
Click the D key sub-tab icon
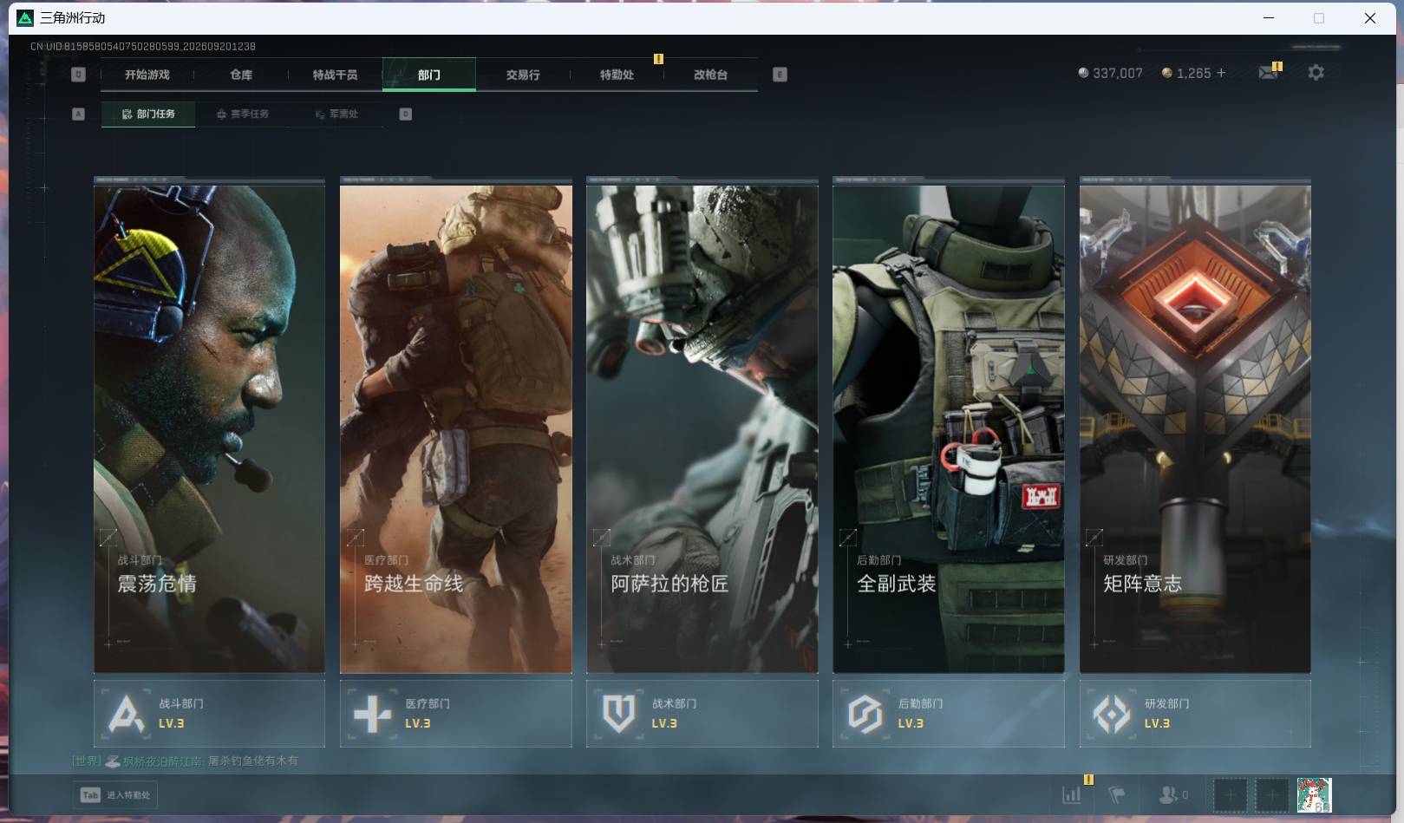coord(405,114)
